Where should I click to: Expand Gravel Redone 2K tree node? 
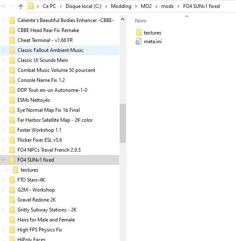(x=3, y=200)
